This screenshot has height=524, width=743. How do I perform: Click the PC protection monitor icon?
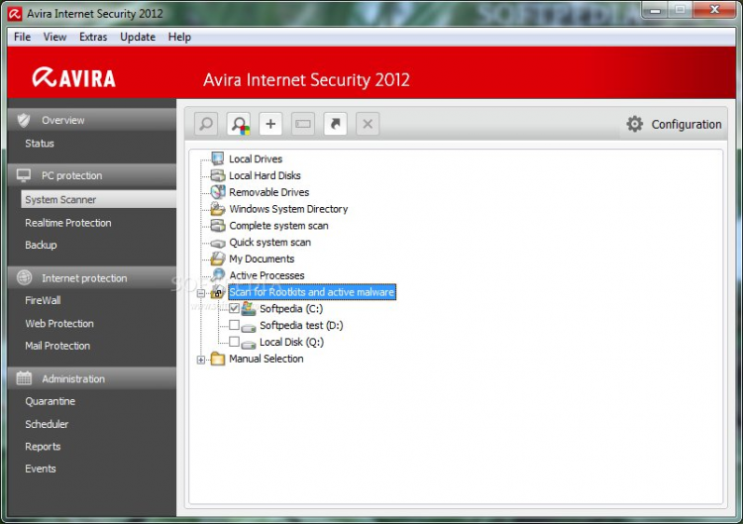point(24,175)
